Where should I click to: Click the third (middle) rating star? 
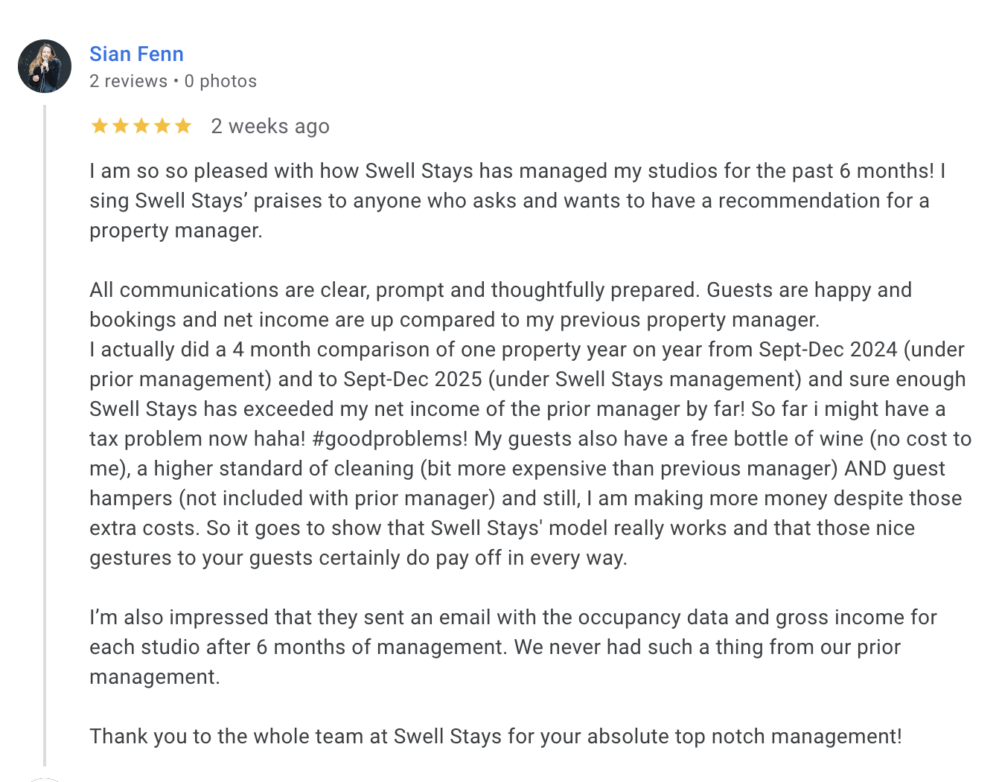(141, 126)
